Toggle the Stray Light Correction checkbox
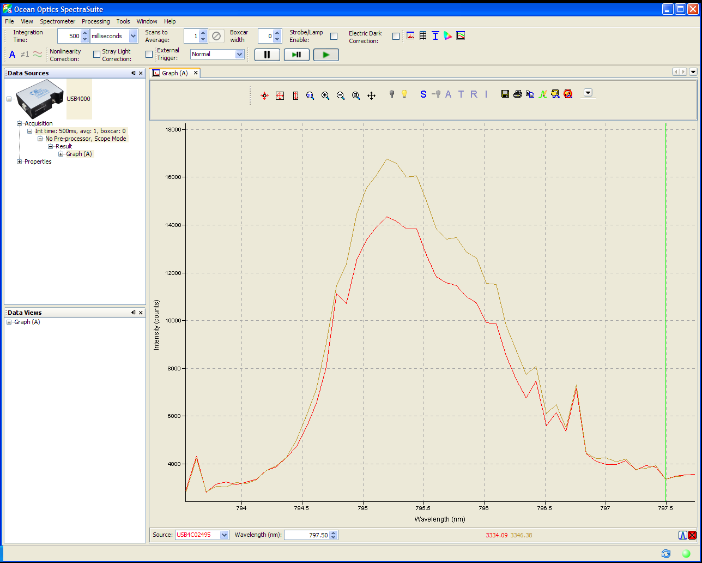This screenshot has width=702, height=563. tap(149, 54)
